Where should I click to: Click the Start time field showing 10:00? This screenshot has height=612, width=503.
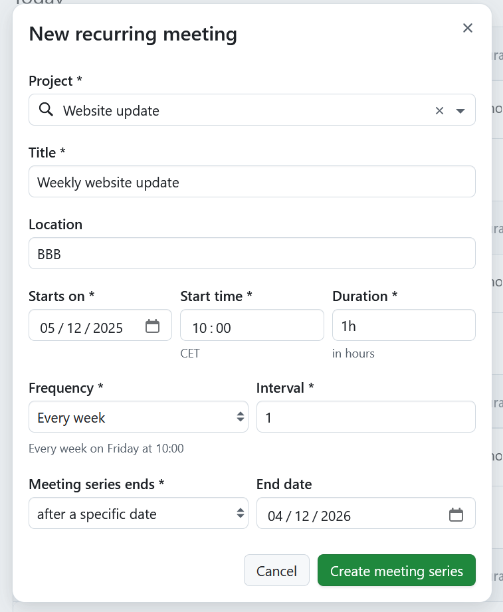[x=252, y=325]
